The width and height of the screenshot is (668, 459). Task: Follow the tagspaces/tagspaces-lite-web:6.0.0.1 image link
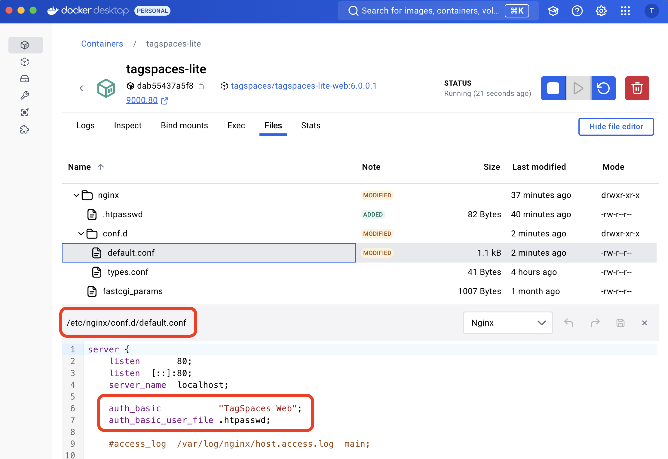tap(304, 86)
